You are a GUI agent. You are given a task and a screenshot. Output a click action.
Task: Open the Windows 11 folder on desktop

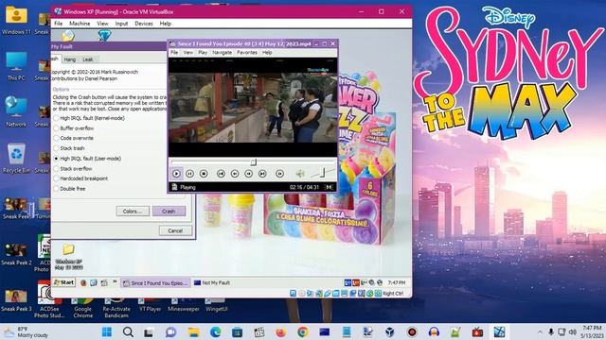pos(16,21)
